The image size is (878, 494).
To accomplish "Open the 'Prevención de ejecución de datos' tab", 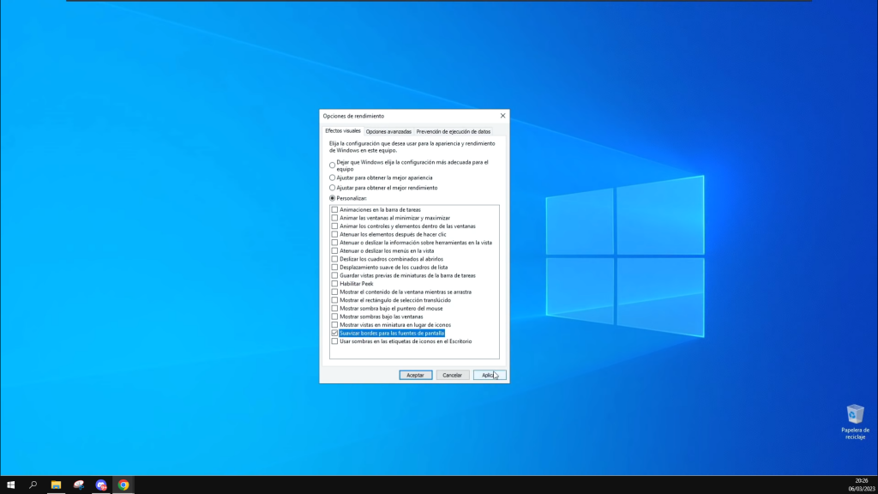I will pyautogui.click(x=454, y=131).
